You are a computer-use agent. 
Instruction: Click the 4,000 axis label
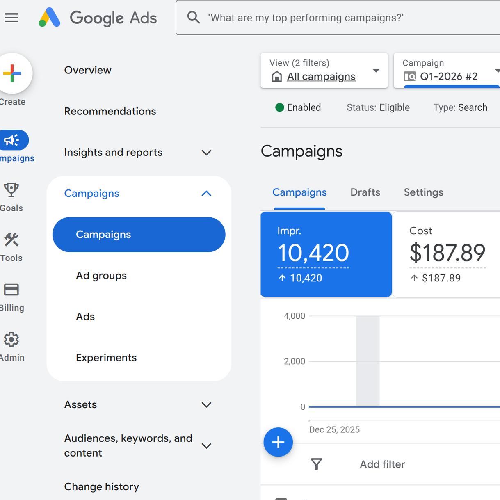pos(295,316)
